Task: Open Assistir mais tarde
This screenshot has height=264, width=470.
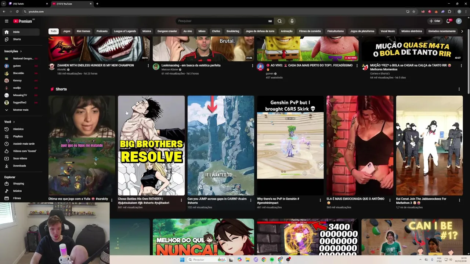Action: pos(20,144)
